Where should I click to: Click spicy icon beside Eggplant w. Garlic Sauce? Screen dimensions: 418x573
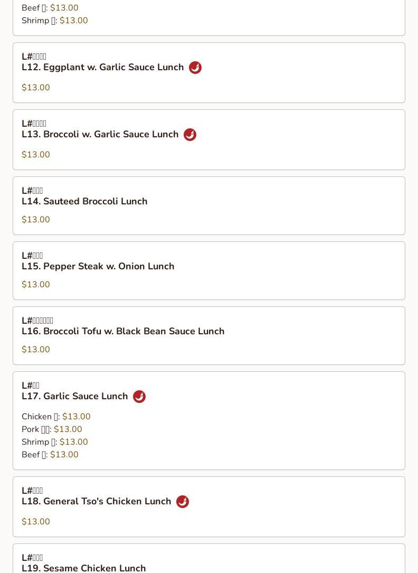click(195, 68)
